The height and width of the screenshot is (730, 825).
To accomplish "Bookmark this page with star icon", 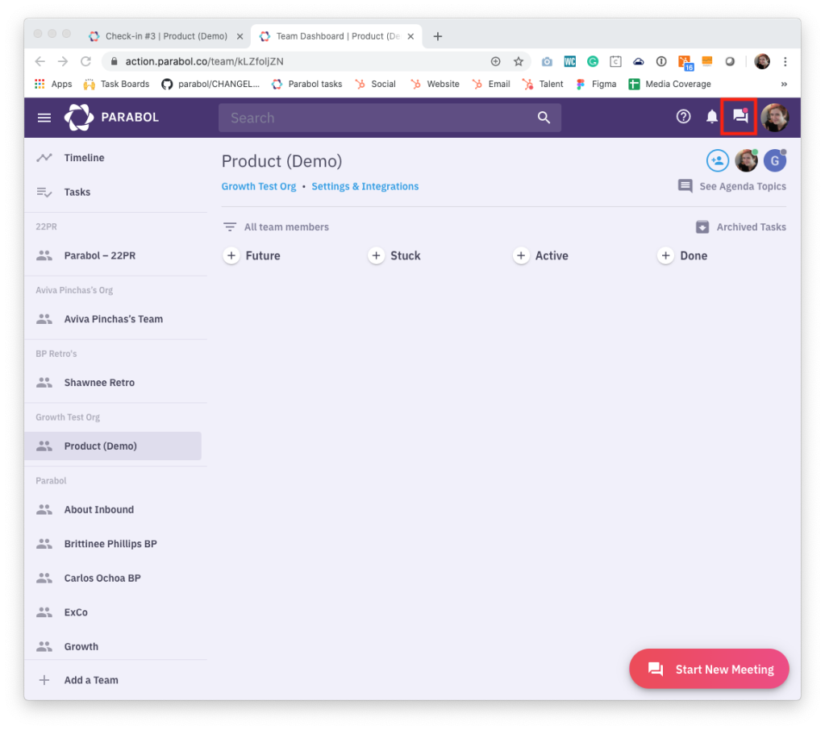I will (x=519, y=61).
